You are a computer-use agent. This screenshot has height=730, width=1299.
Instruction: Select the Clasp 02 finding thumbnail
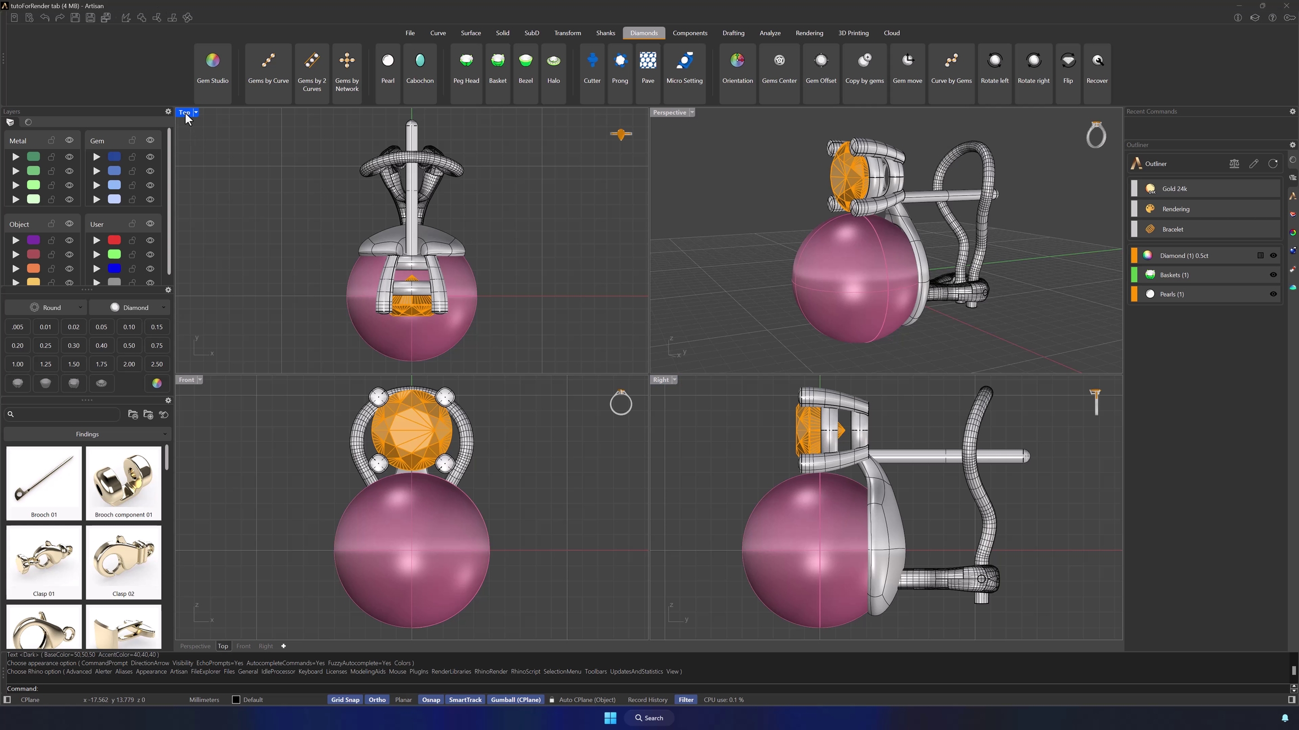tap(123, 562)
